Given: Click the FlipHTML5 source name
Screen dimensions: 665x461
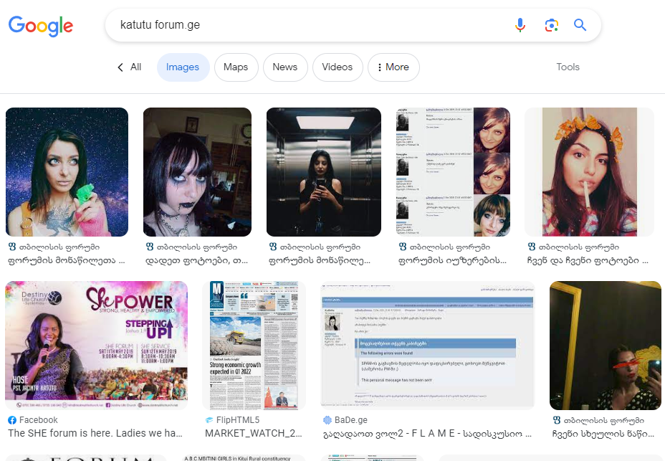Looking at the screenshot, I should (238, 420).
